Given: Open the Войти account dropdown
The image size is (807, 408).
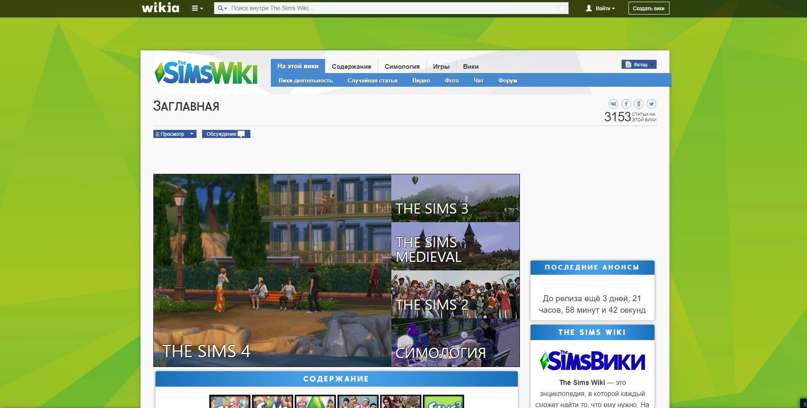Looking at the screenshot, I should (600, 8).
